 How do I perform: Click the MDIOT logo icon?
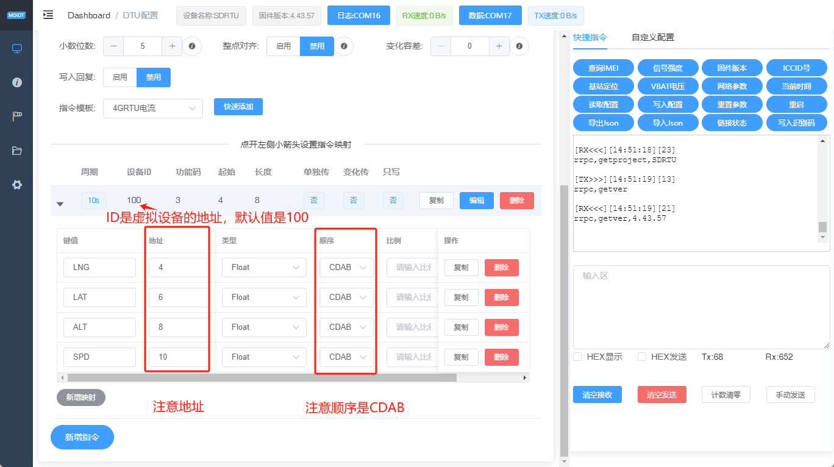[x=16, y=15]
